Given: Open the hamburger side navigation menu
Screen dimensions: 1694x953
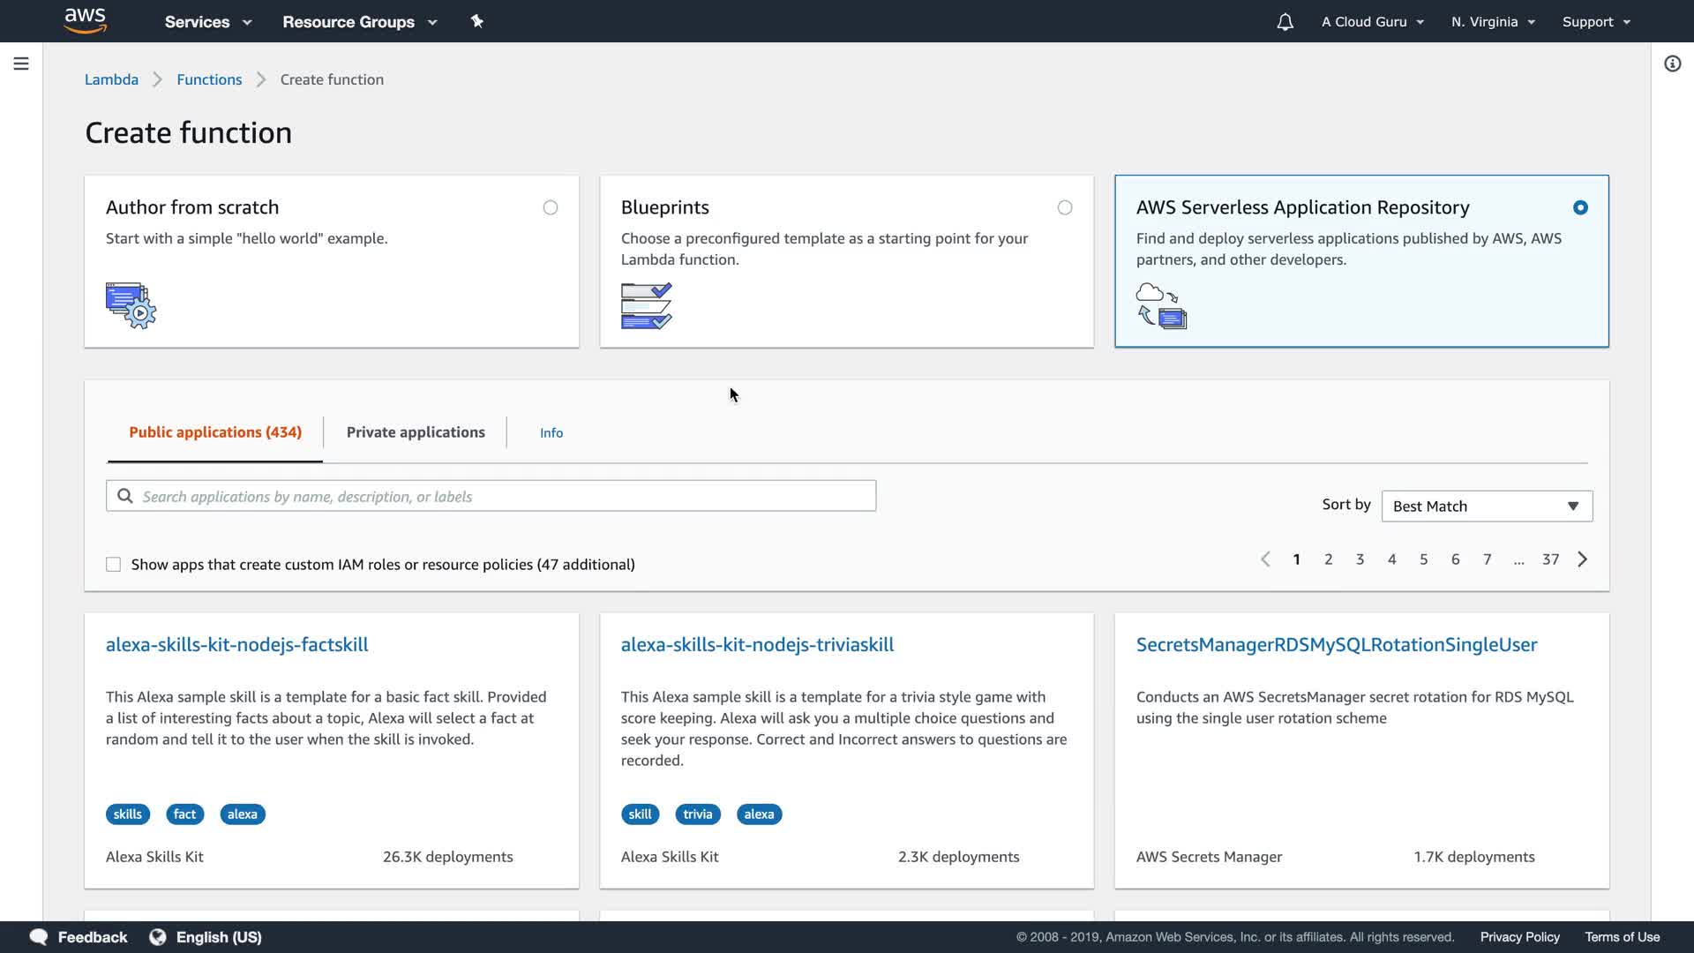Looking at the screenshot, I should pyautogui.click(x=21, y=64).
